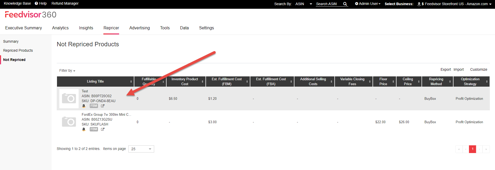Switch to the Analytics tab
495x170 pixels.
tap(60, 28)
